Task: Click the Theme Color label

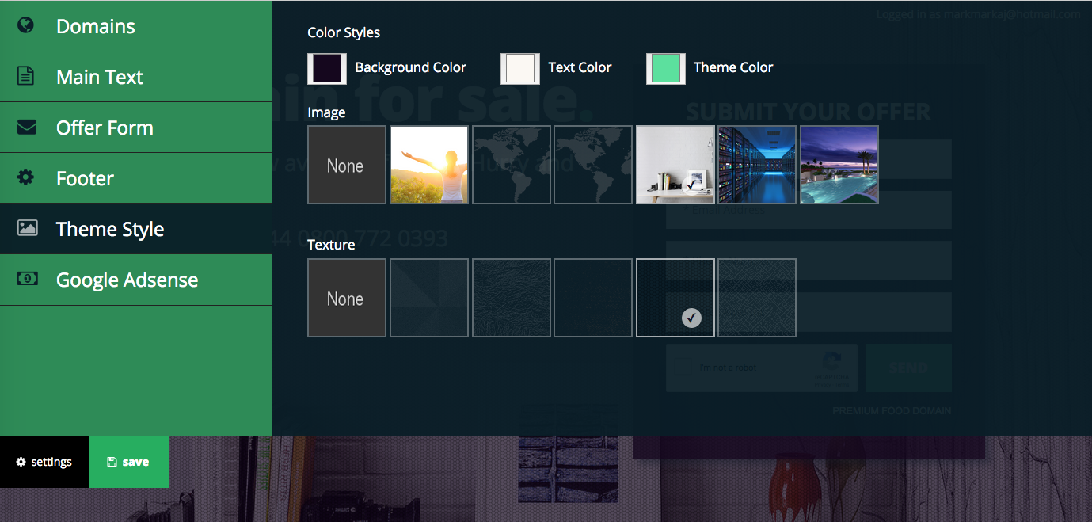Action: pyautogui.click(x=733, y=67)
